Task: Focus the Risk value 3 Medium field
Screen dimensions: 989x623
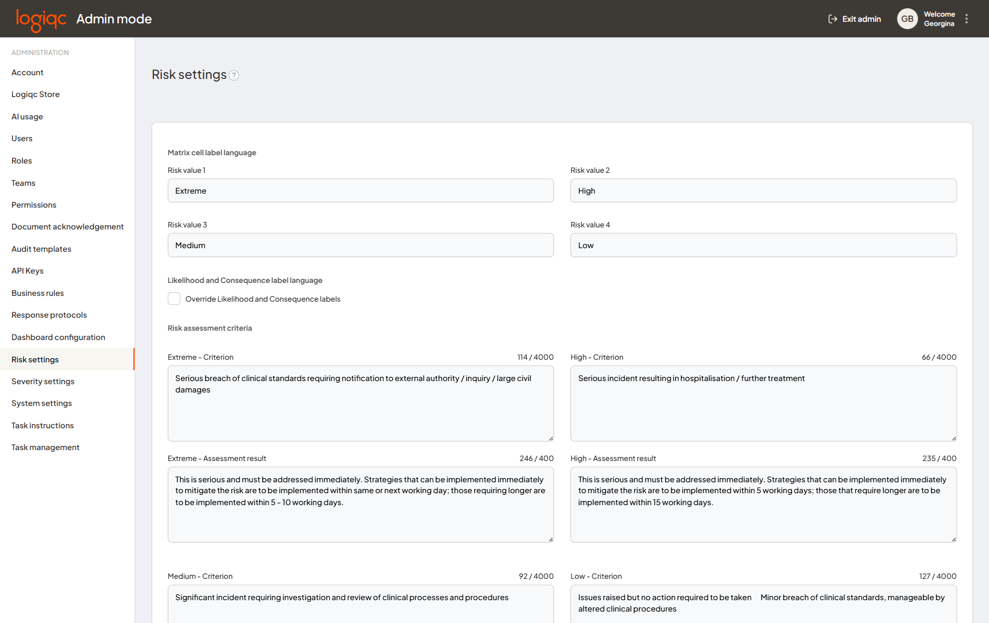Action: pos(360,245)
